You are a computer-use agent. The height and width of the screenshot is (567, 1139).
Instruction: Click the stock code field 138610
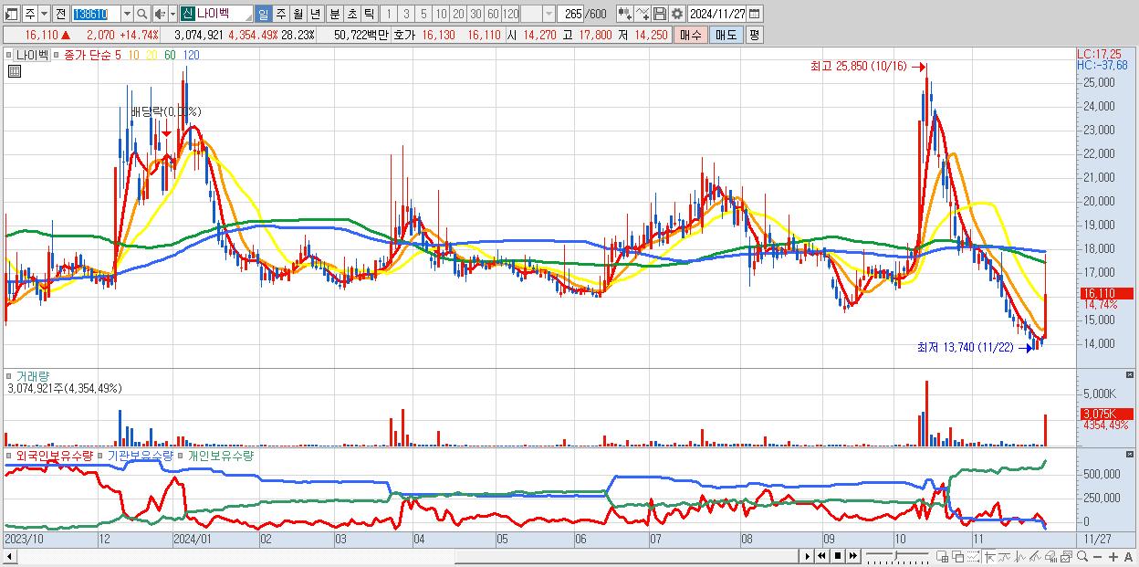pos(96,14)
